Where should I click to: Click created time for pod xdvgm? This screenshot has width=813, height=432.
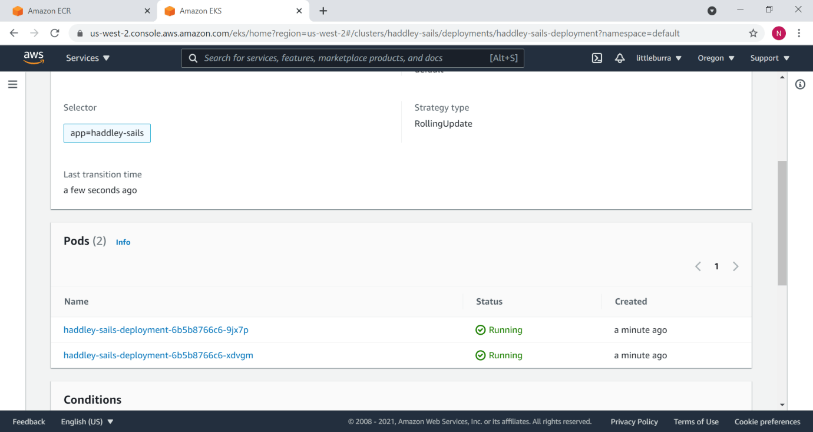pos(640,355)
